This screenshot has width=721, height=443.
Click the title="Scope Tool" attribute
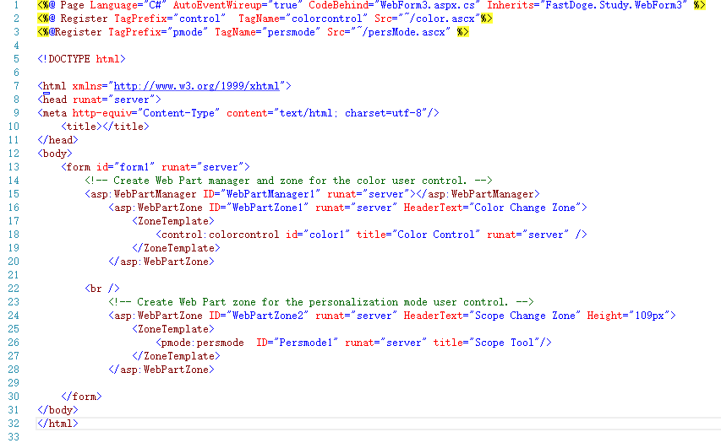(487, 343)
